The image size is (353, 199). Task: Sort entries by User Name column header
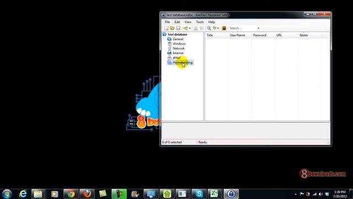coord(240,35)
